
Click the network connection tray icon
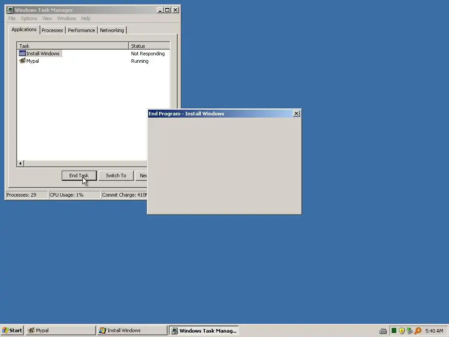[410, 331]
